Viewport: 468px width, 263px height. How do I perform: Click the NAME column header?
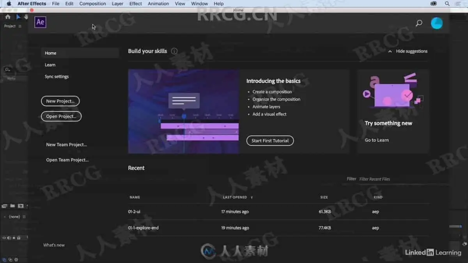coord(135,198)
